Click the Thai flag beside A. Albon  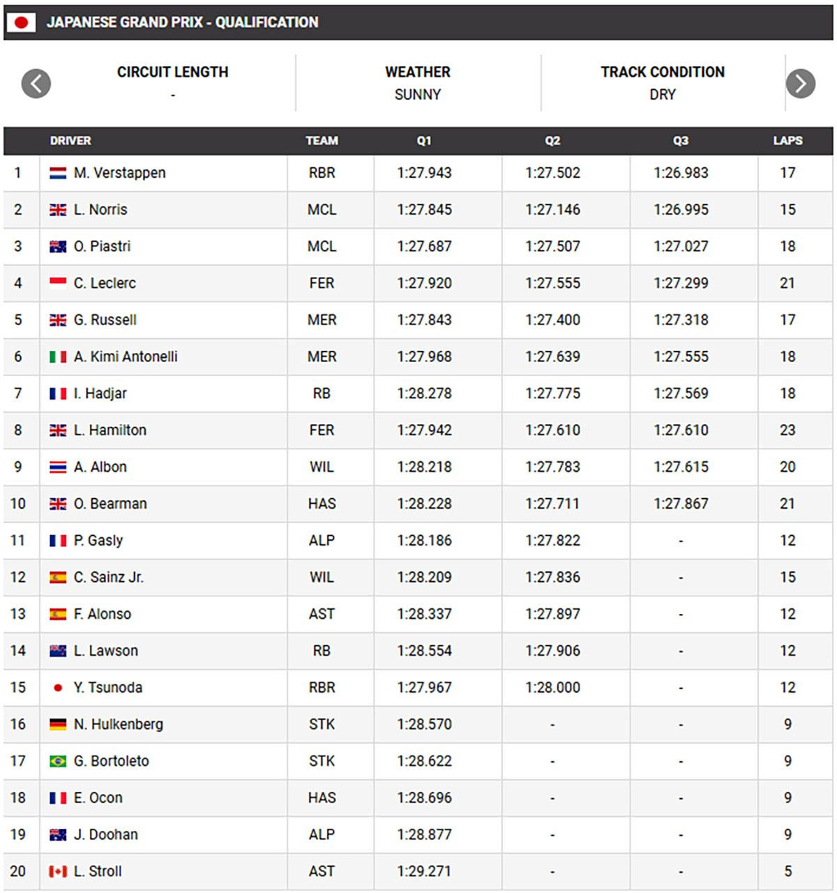click(58, 467)
